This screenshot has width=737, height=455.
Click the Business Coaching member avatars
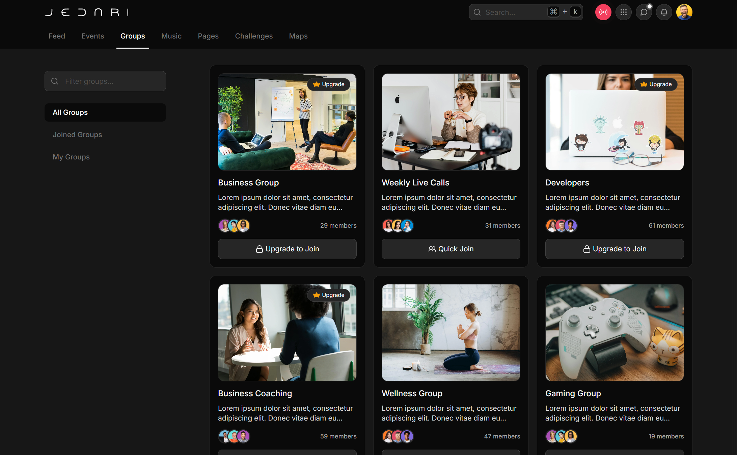(x=234, y=436)
